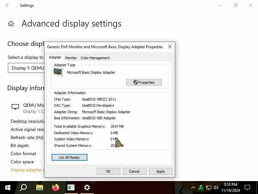Viewport: 258px width, 194px height.
Task: Launch File Explorer from taskbar
Action: 39,188
